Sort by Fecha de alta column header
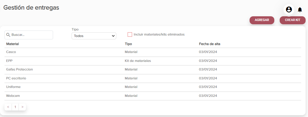This screenshot has height=117, width=308. [x=210, y=44]
